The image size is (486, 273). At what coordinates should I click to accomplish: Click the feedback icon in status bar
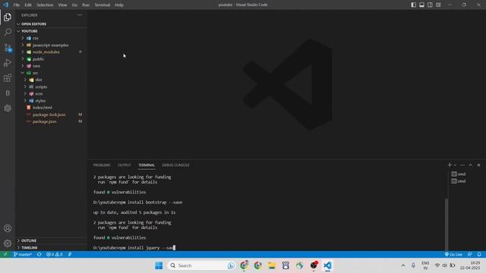point(470,255)
